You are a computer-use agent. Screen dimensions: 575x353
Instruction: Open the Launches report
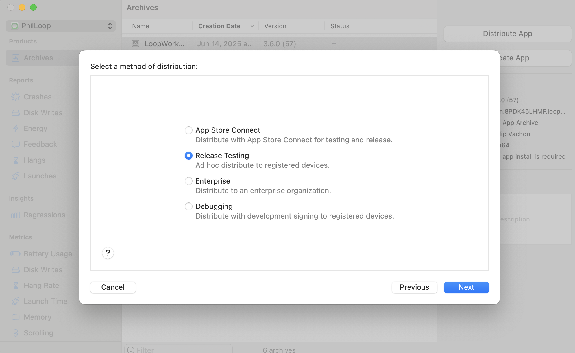(x=40, y=176)
